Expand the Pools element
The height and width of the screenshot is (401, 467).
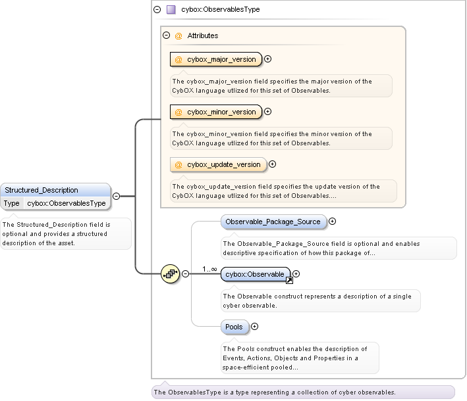click(x=255, y=327)
